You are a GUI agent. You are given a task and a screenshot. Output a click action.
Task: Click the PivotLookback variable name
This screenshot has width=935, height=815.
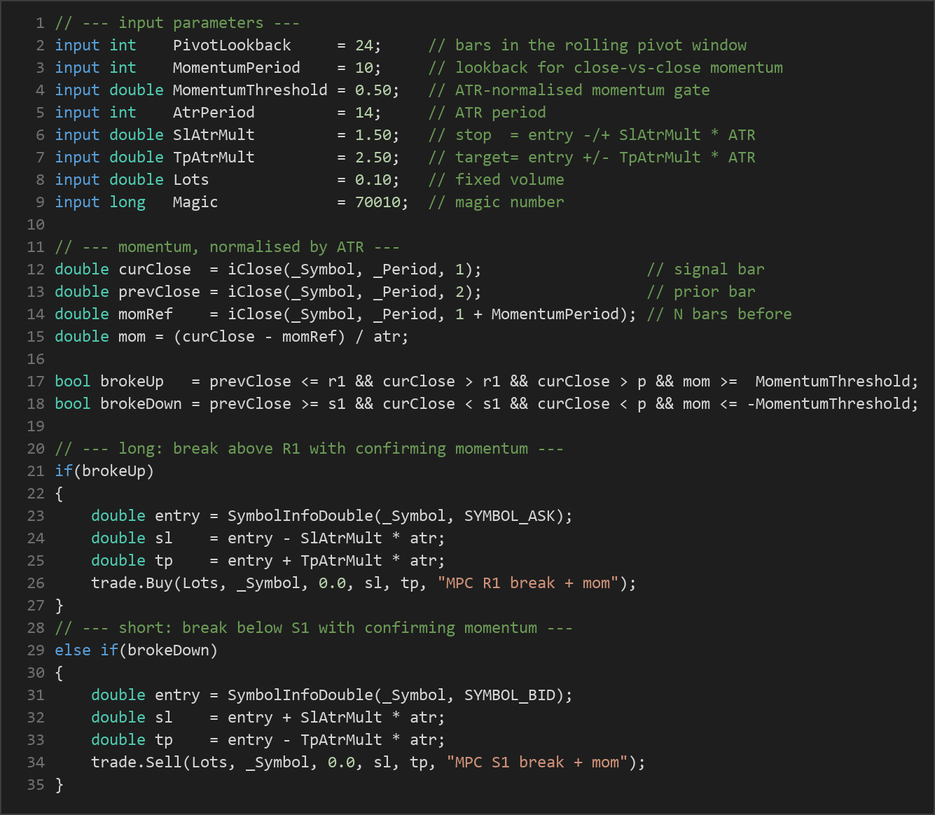pos(232,46)
